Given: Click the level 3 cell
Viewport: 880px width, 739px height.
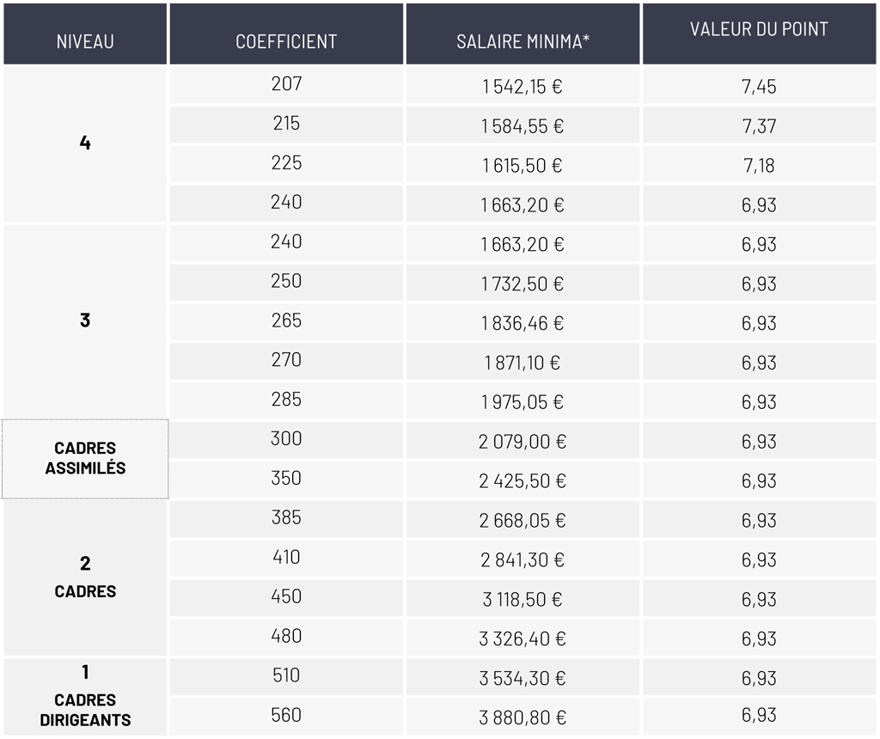Looking at the screenshot, I should [x=85, y=321].
